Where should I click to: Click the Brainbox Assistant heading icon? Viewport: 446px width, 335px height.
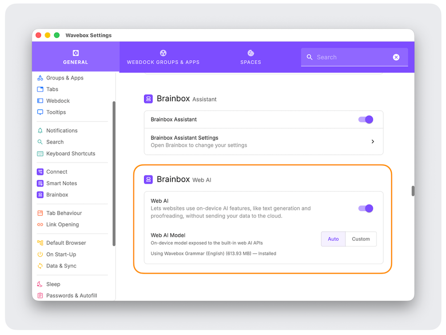point(148,99)
